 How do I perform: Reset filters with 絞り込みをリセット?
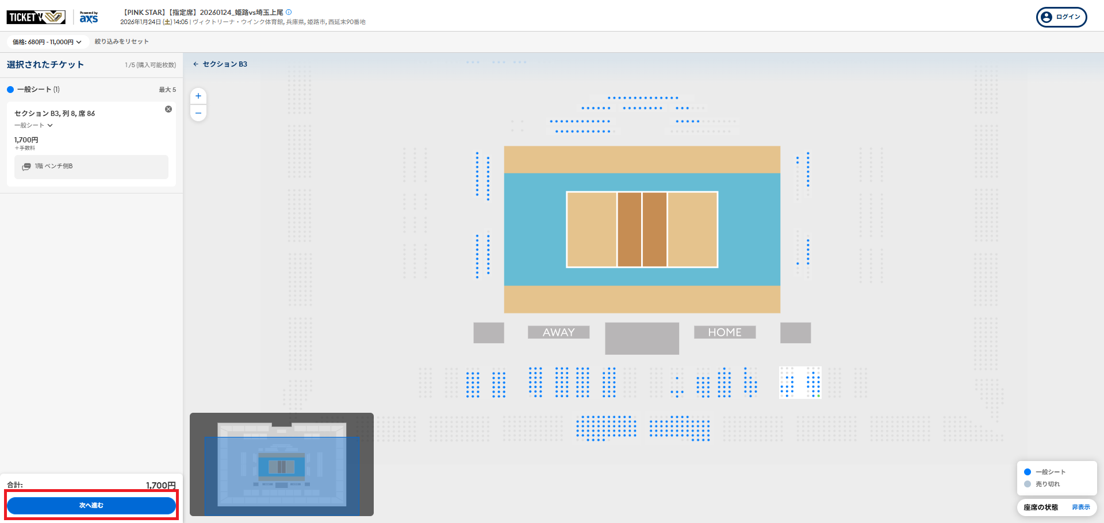(x=121, y=42)
